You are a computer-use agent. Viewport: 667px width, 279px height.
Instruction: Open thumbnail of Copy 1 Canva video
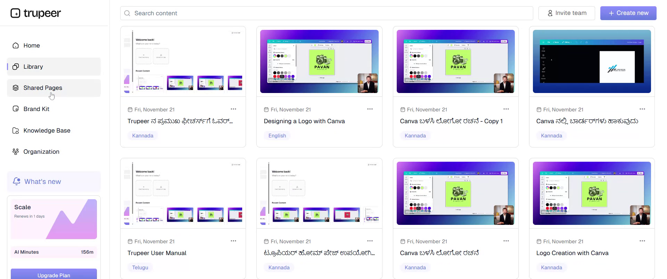(x=456, y=61)
